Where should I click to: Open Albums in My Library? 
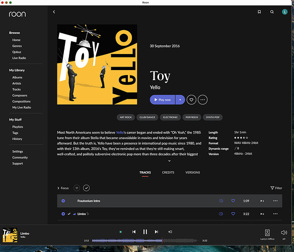point(17,78)
